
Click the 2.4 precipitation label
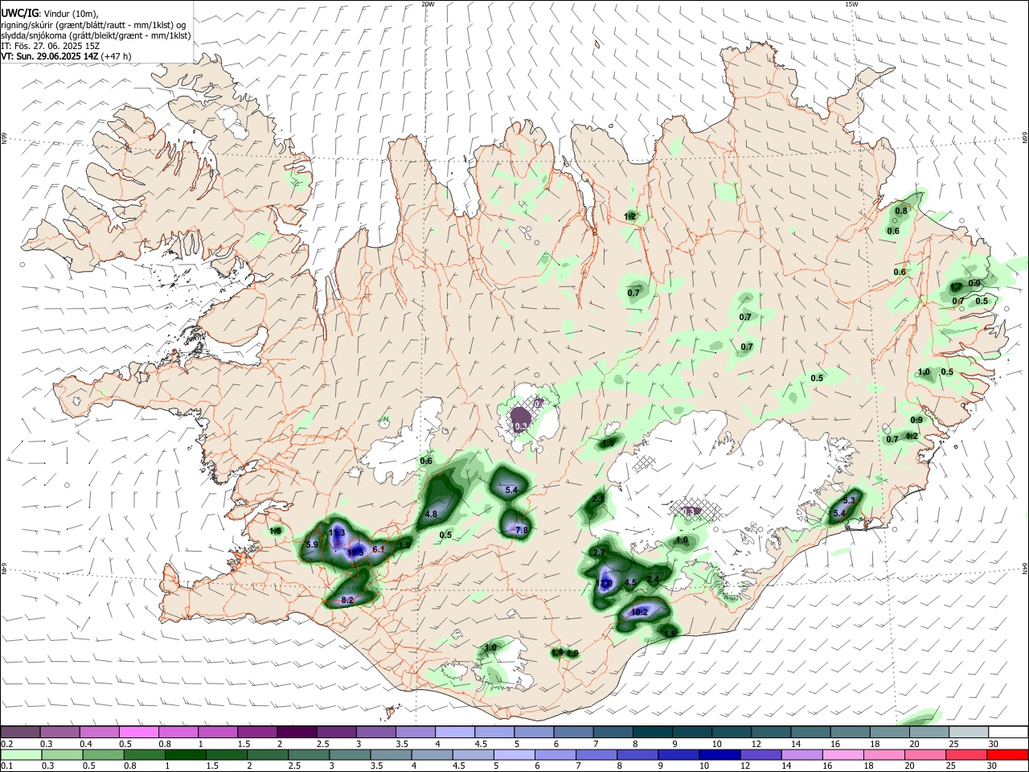coord(653,579)
